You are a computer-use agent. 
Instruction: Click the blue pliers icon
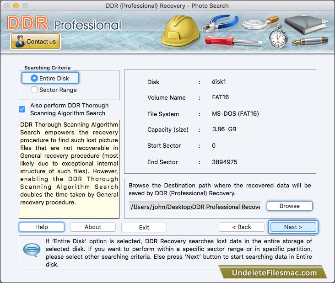pyautogui.click(x=220, y=23)
